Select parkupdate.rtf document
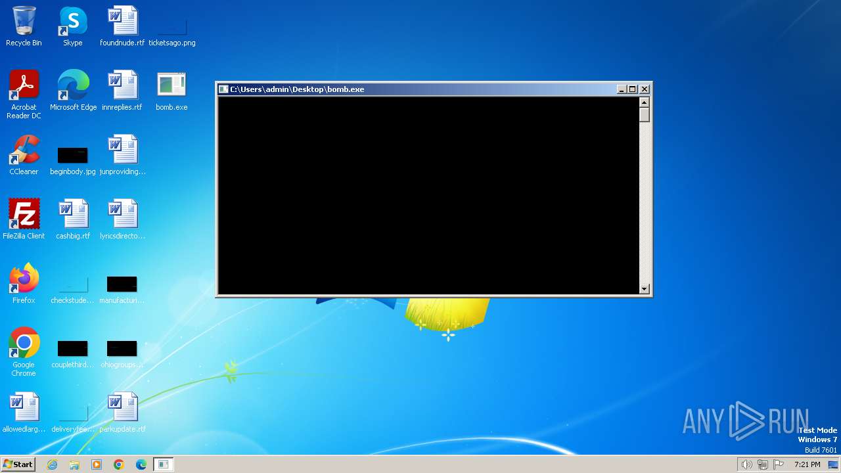 [122, 413]
